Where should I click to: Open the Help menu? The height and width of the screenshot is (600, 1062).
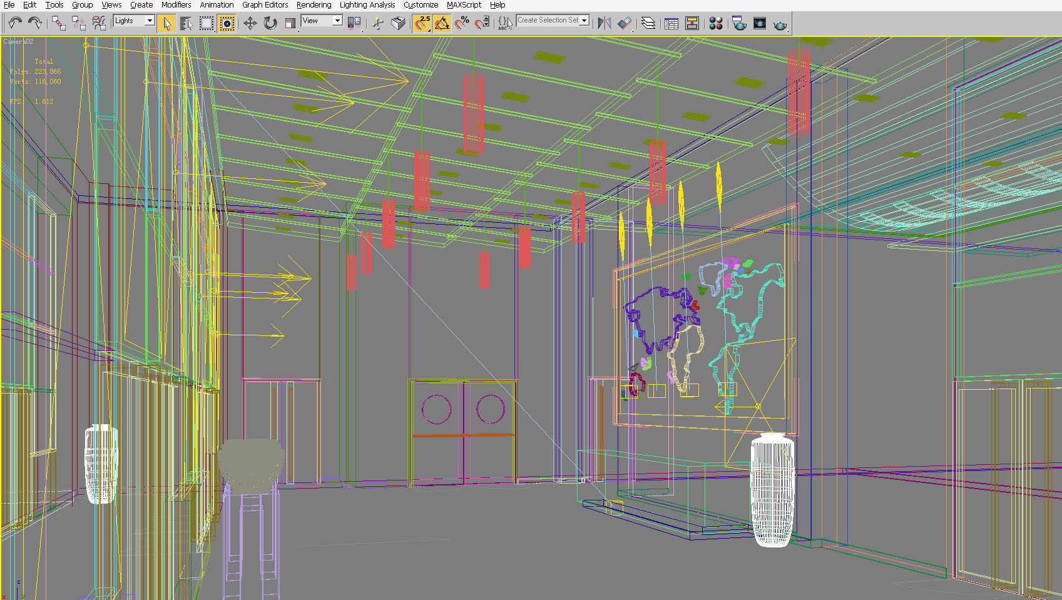point(498,5)
